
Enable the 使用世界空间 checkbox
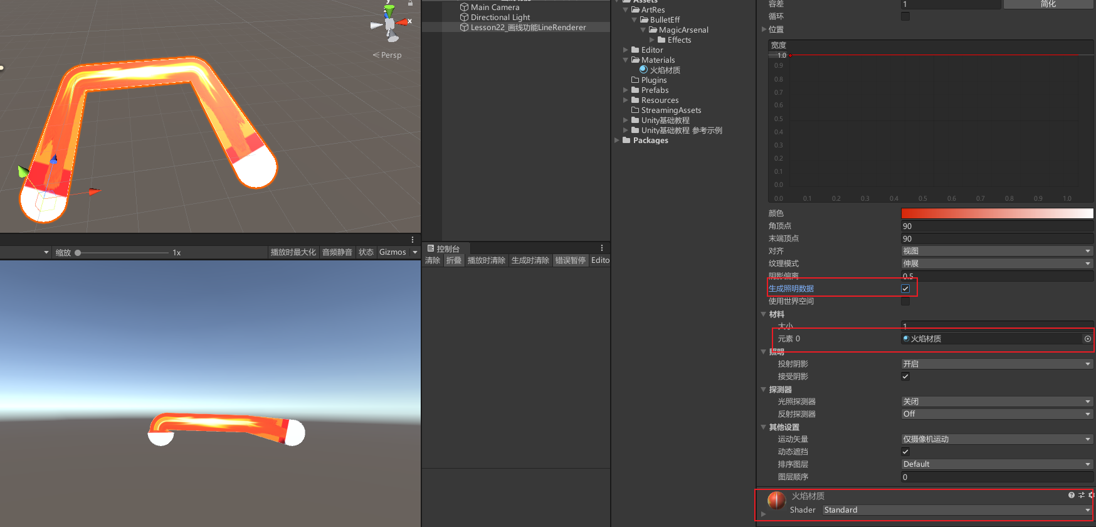905,301
